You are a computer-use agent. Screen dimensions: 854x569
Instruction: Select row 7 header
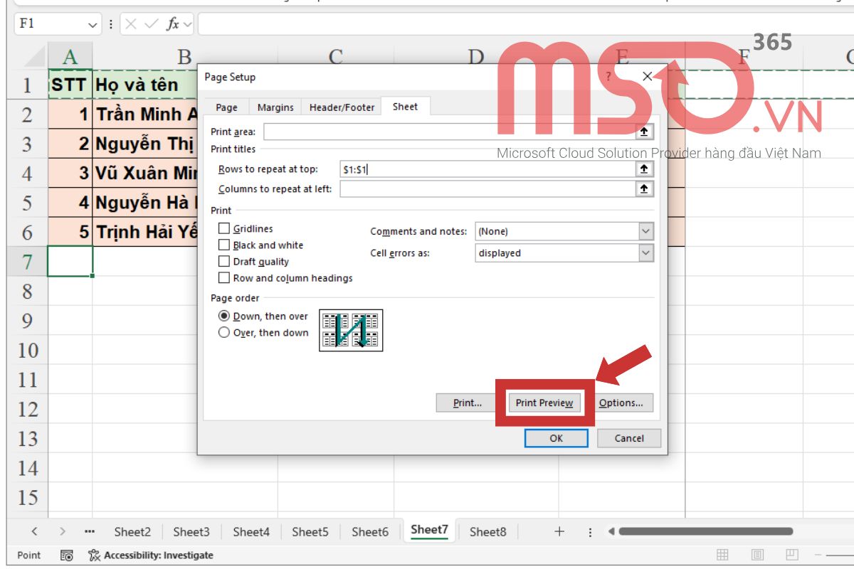pos(27,262)
